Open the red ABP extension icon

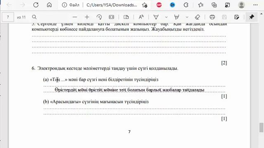[159, 5]
